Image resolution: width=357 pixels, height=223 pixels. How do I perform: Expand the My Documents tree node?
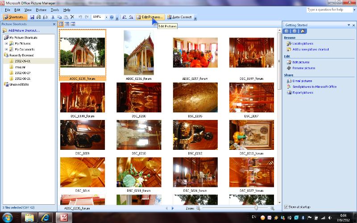click(6, 49)
